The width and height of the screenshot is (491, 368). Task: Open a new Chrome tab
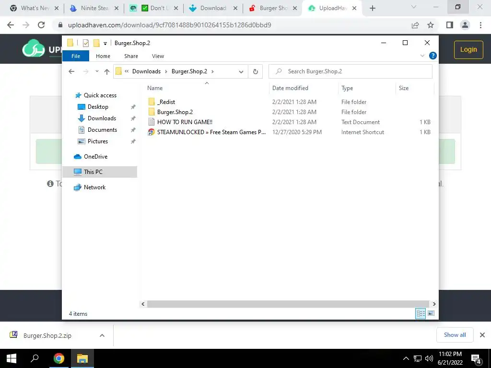372,8
